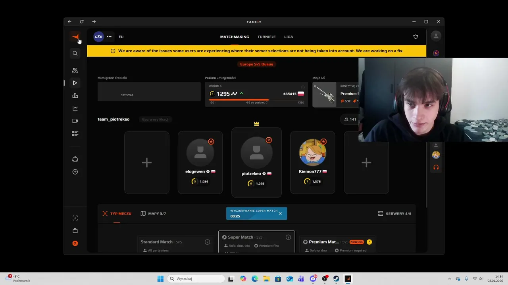Go forward with the right arrow
The image size is (508, 285).
(x=94, y=22)
